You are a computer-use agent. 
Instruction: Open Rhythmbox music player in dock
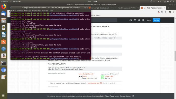click(x=4, y=28)
